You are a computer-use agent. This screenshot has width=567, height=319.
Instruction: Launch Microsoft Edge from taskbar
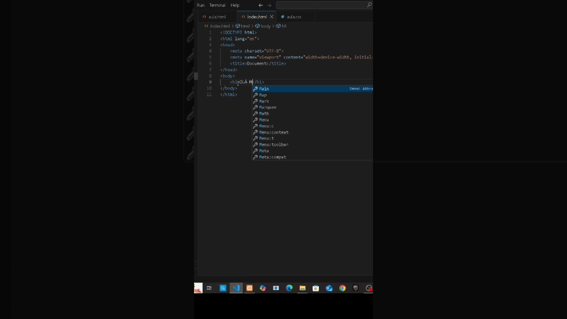click(289, 288)
